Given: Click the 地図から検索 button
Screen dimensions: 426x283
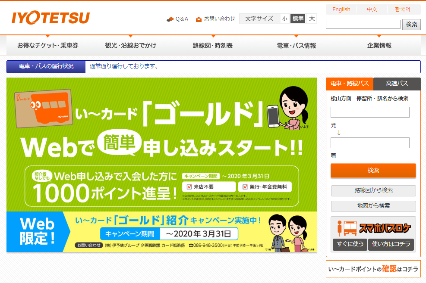Looking at the screenshot, I should [373, 206].
